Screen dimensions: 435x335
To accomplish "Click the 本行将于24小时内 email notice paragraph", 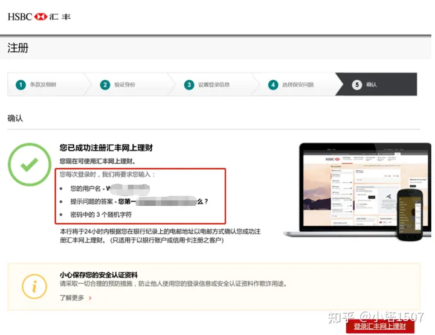I will pos(160,236).
